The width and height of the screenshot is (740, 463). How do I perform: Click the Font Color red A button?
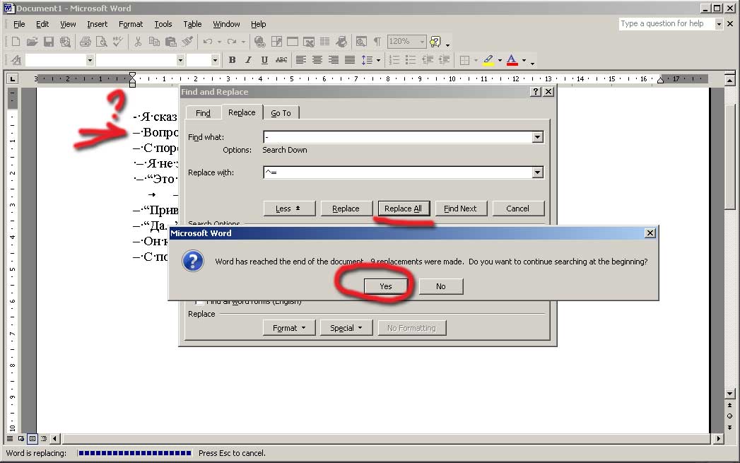pyautogui.click(x=512, y=60)
